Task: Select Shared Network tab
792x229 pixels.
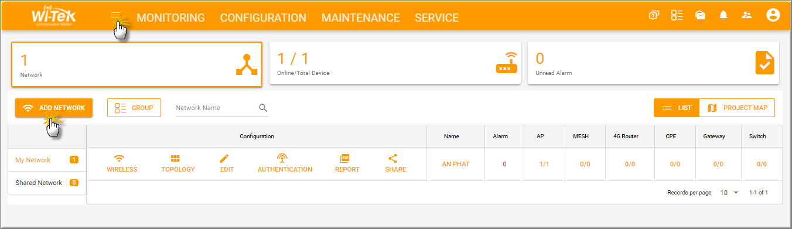Action: pos(47,183)
